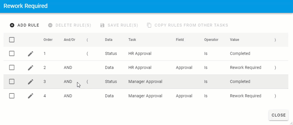The height and width of the screenshot is (125, 293).
Task: Toggle the select-all checkbox in header
Action: [12, 40]
